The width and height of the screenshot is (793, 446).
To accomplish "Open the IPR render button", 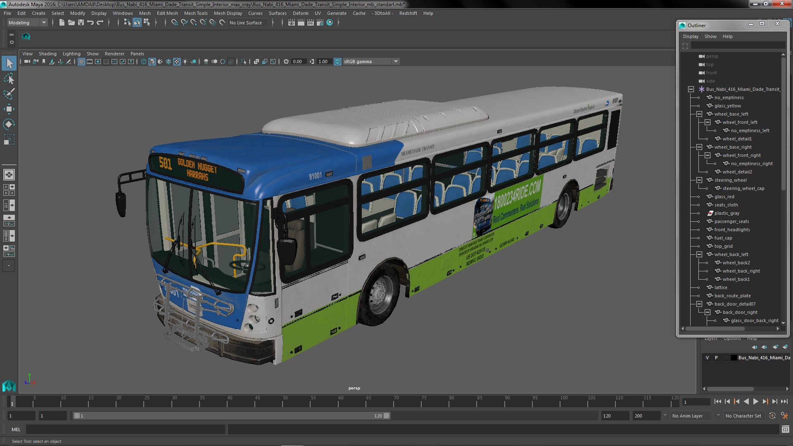I will [310, 23].
